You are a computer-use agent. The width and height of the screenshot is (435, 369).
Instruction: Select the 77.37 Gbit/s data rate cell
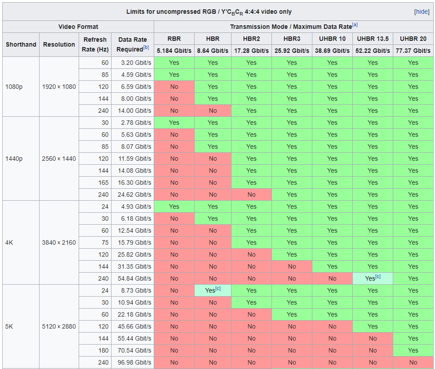413,51
